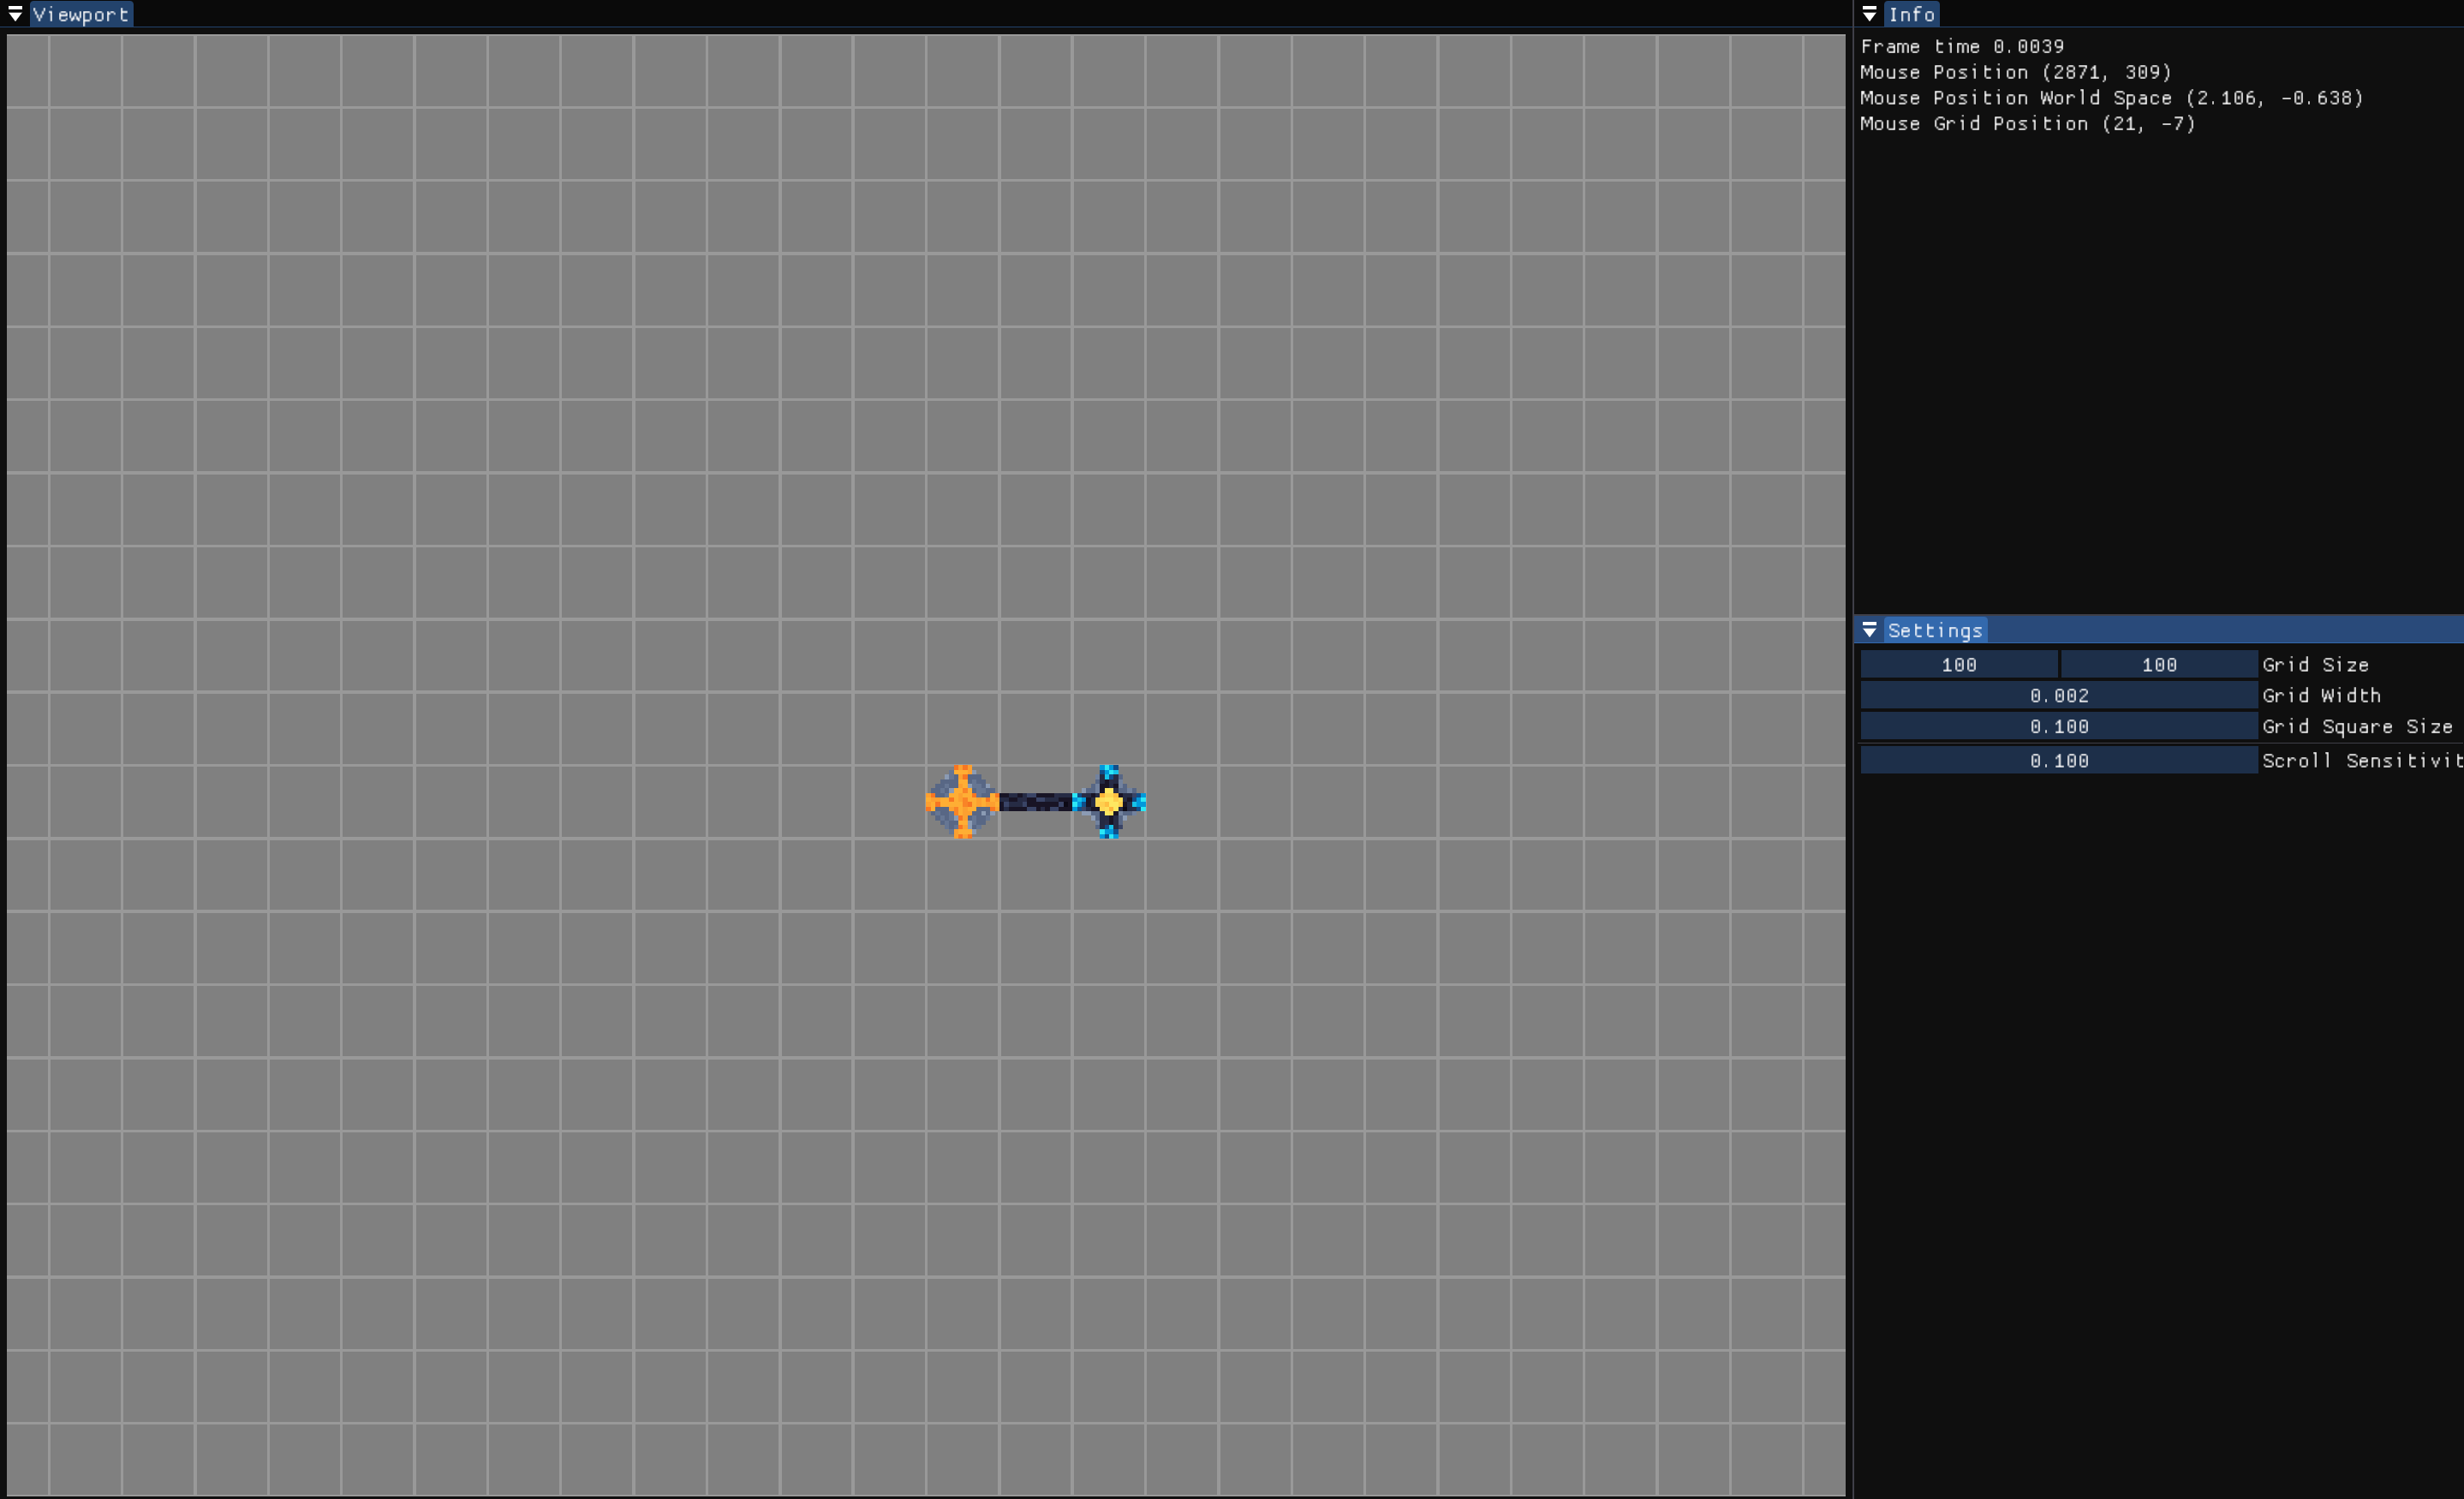This screenshot has width=2464, height=1499.
Task: Click the blue star sprite with yellow center
Action: tap(1109, 802)
